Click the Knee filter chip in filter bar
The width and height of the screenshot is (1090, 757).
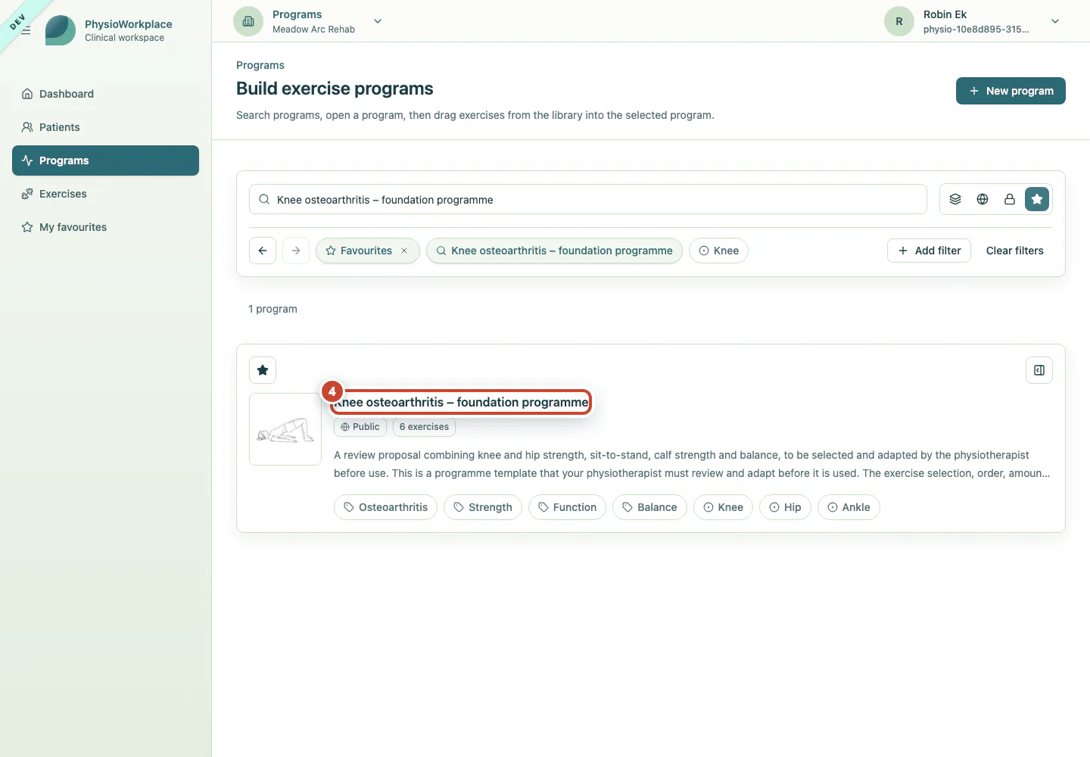(718, 251)
